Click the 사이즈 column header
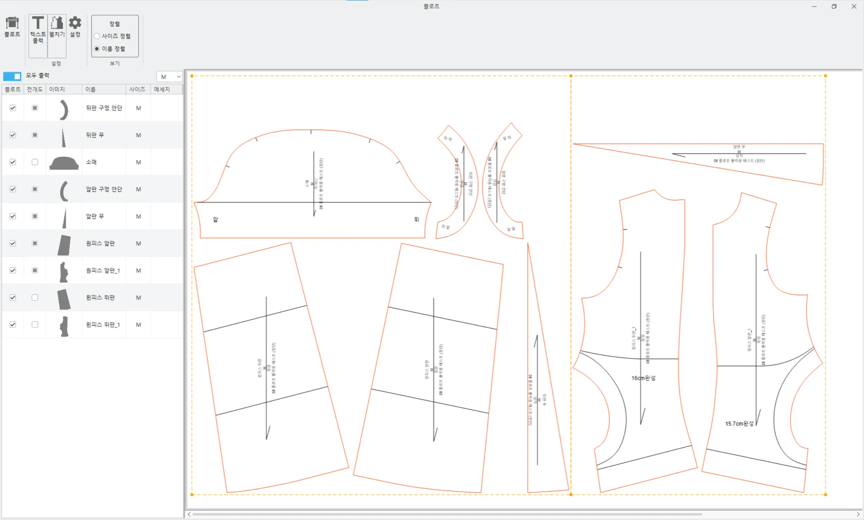 (x=138, y=89)
